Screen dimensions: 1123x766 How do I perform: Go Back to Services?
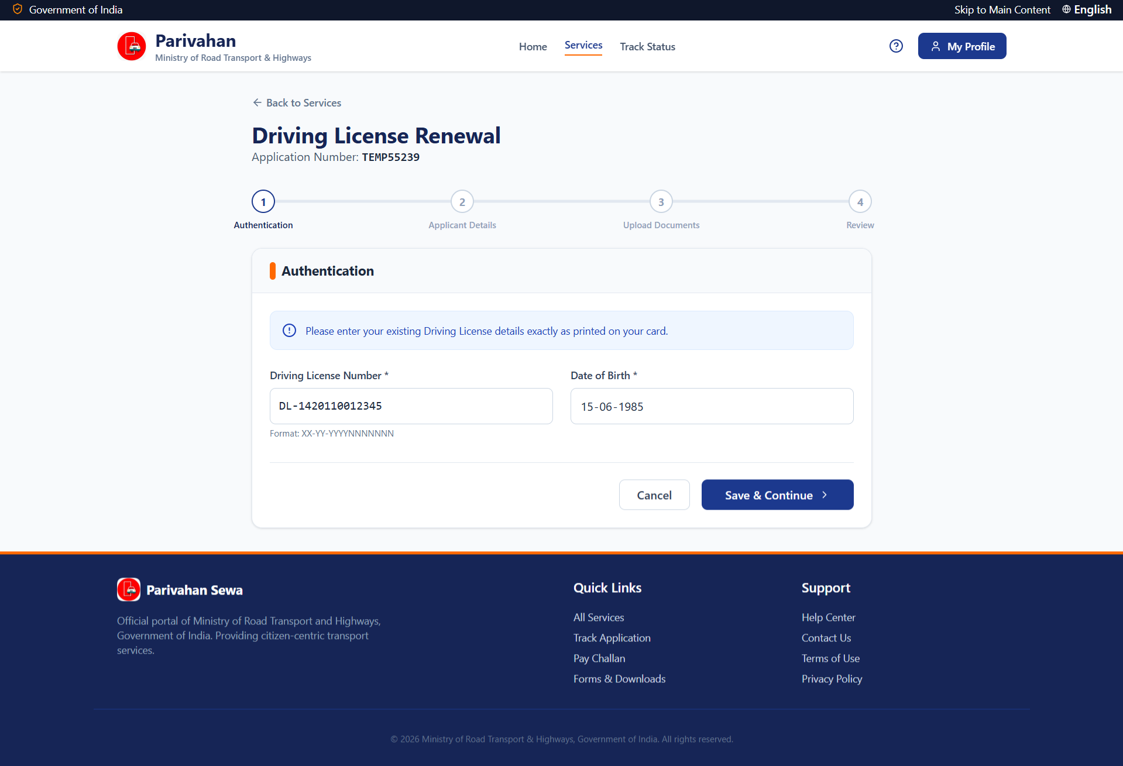(x=297, y=102)
